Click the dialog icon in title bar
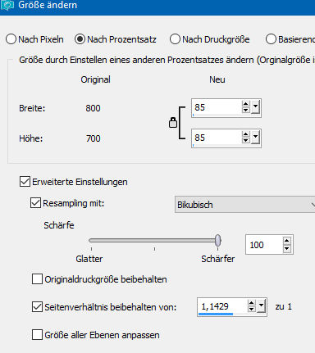 [7, 5]
